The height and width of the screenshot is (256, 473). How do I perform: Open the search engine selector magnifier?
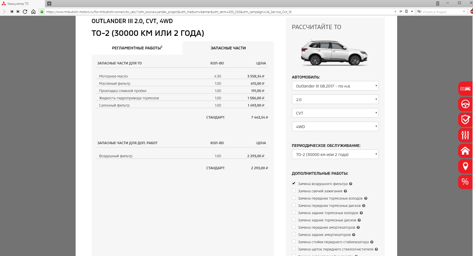[x=419, y=12]
